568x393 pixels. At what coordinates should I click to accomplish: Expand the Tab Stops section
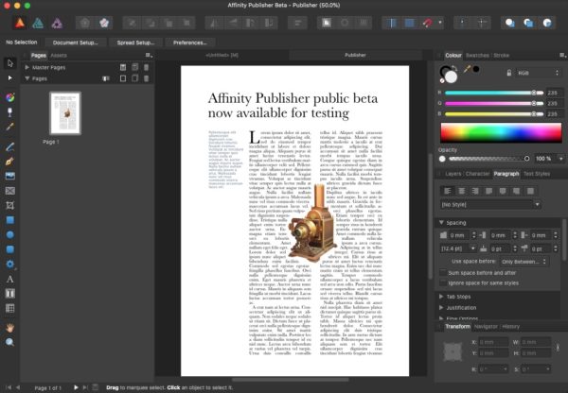[x=441, y=297]
